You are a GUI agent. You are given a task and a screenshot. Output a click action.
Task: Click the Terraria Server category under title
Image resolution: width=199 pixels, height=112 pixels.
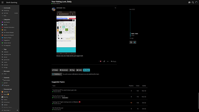tap(56, 4)
